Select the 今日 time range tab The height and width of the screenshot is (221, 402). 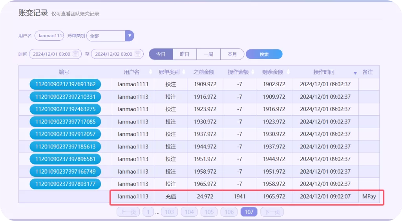pyautogui.click(x=161, y=54)
